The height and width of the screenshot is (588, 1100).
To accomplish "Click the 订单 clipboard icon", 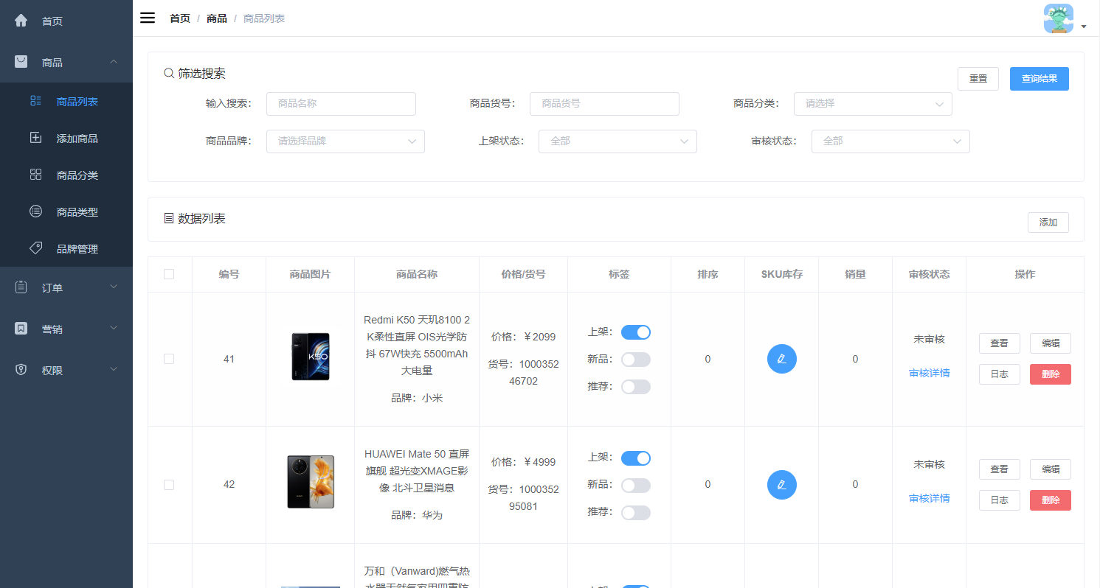I will pyautogui.click(x=21, y=287).
